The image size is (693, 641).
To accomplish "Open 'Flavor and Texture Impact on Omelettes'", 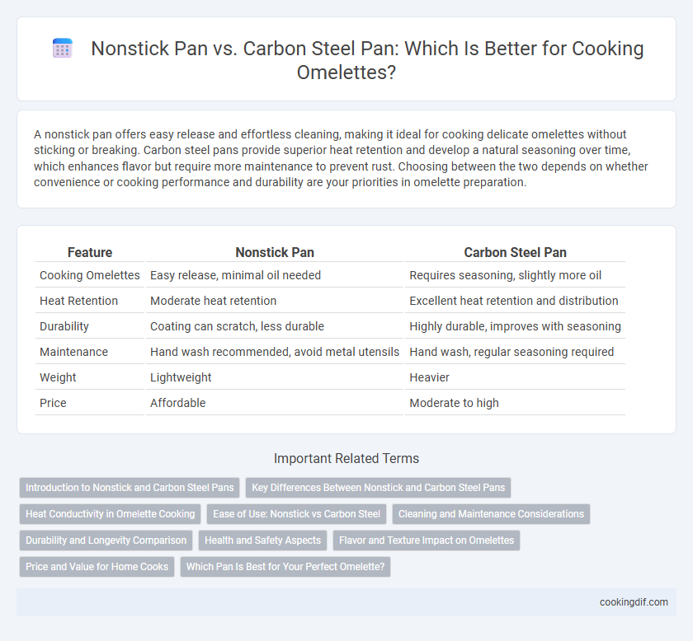I will (427, 540).
